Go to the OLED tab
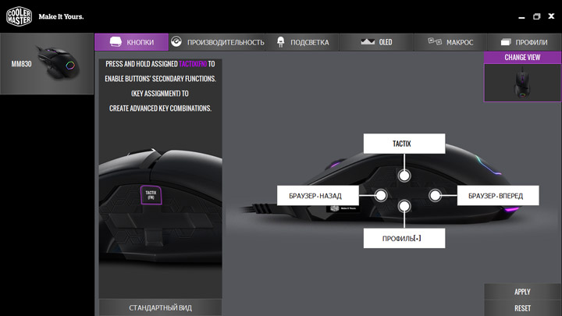Screen dimensions: 562x316 (376, 42)
